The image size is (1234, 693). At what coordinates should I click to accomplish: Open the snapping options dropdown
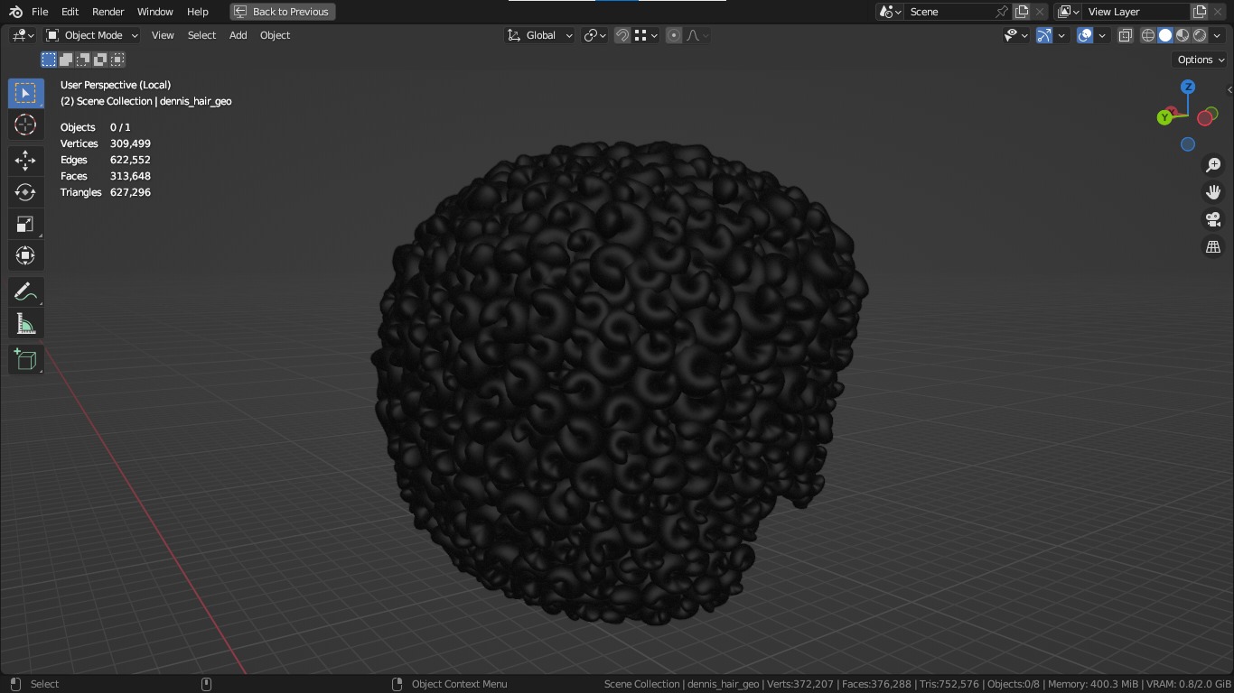(646, 35)
